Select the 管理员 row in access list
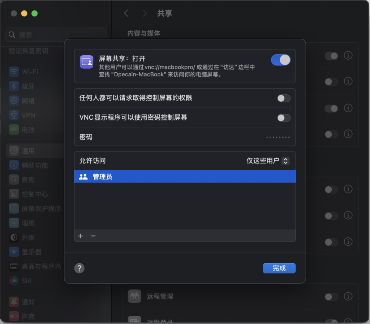Viewport: 370px width, 324px height. (185, 177)
